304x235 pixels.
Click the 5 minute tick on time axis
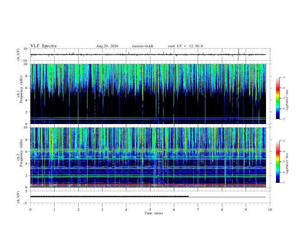pyautogui.click(x=150, y=210)
